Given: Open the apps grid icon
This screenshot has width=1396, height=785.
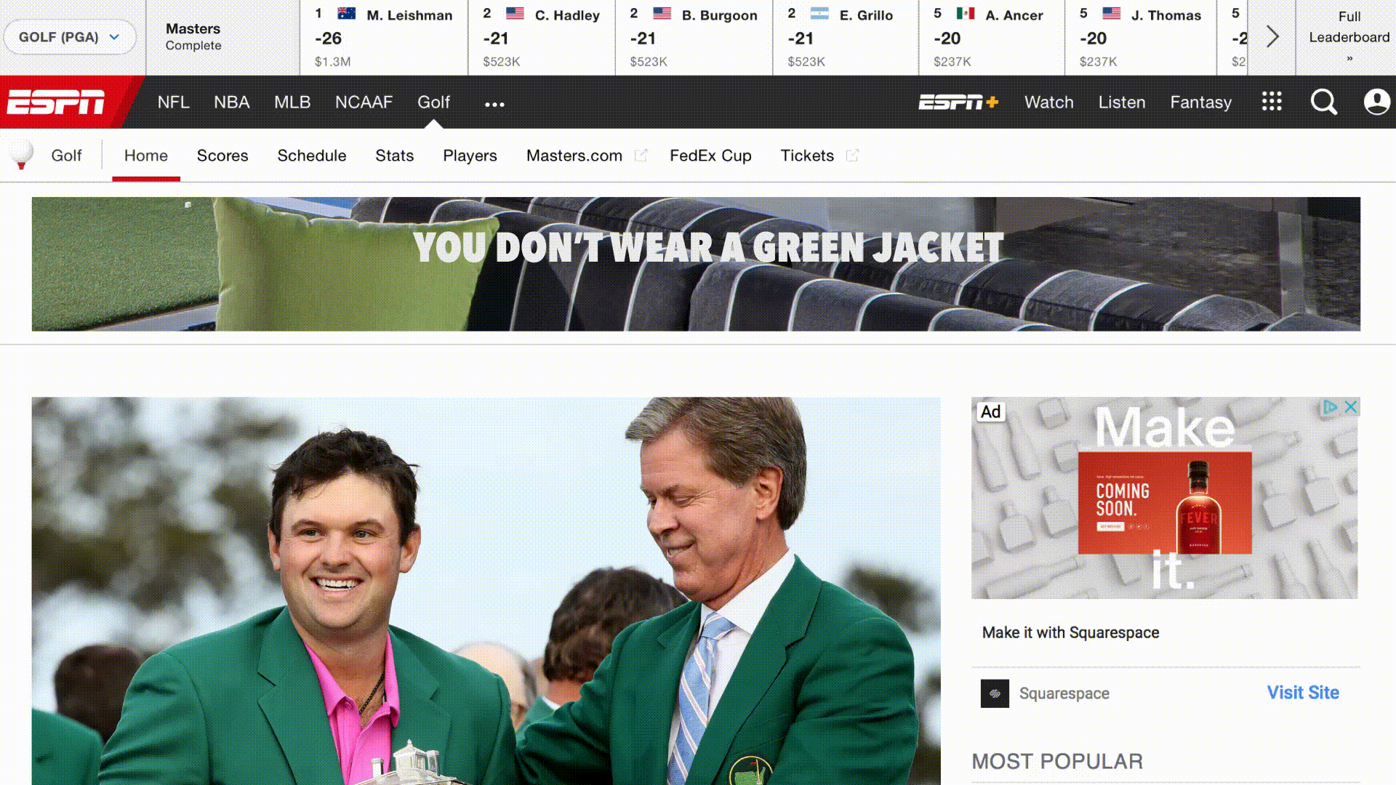Looking at the screenshot, I should point(1271,102).
